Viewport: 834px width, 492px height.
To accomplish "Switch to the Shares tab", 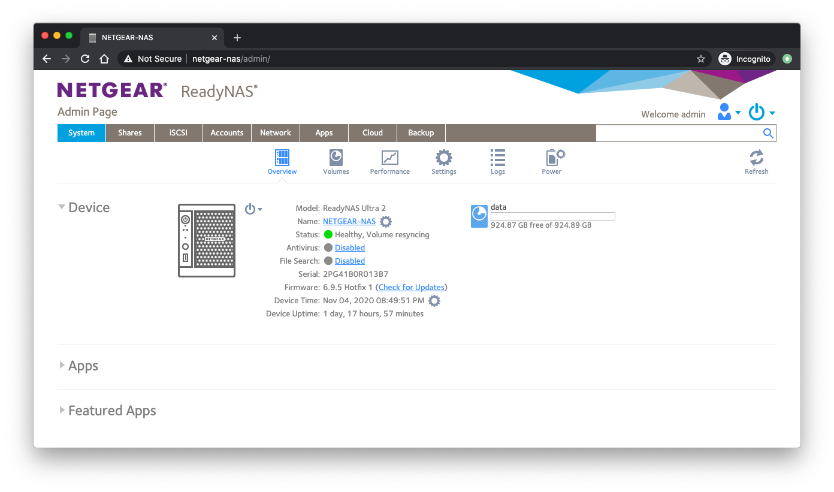I will tap(129, 132).
